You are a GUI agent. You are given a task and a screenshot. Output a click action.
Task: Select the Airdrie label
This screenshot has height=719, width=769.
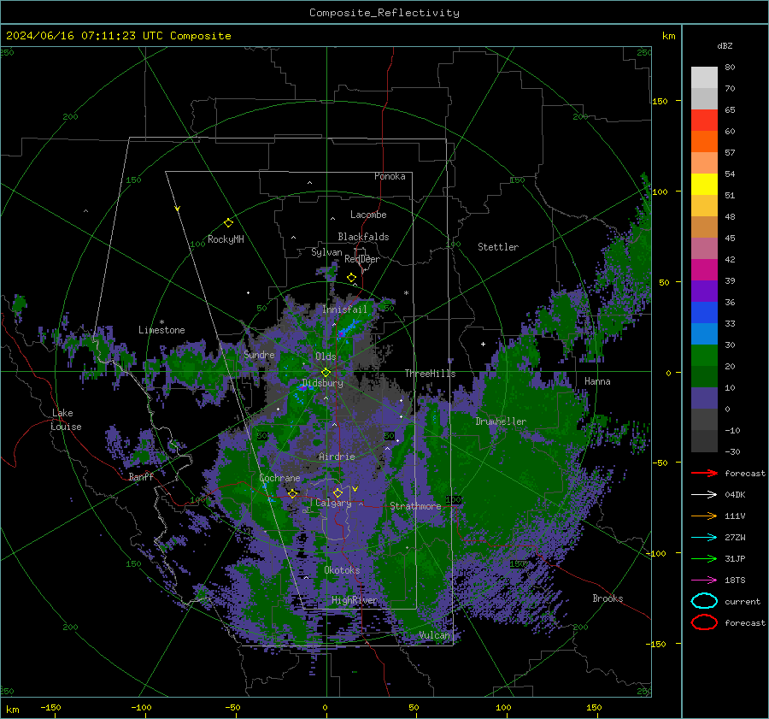(337, 457)
